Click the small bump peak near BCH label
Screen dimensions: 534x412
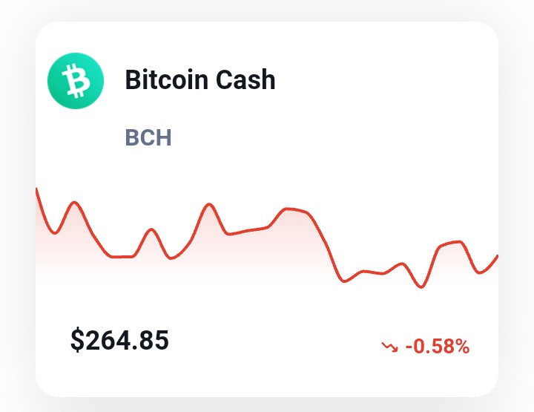151,230
